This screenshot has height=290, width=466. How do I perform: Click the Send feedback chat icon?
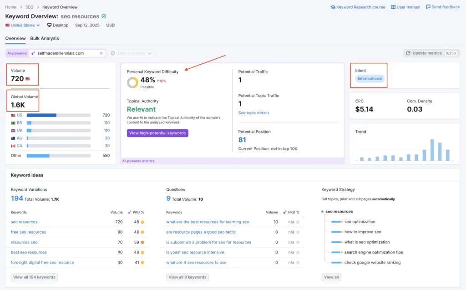pos(428,7)
